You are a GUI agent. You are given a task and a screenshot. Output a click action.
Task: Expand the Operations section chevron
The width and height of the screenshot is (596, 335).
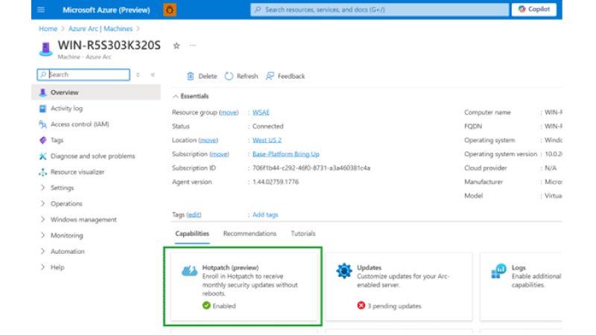42,203
